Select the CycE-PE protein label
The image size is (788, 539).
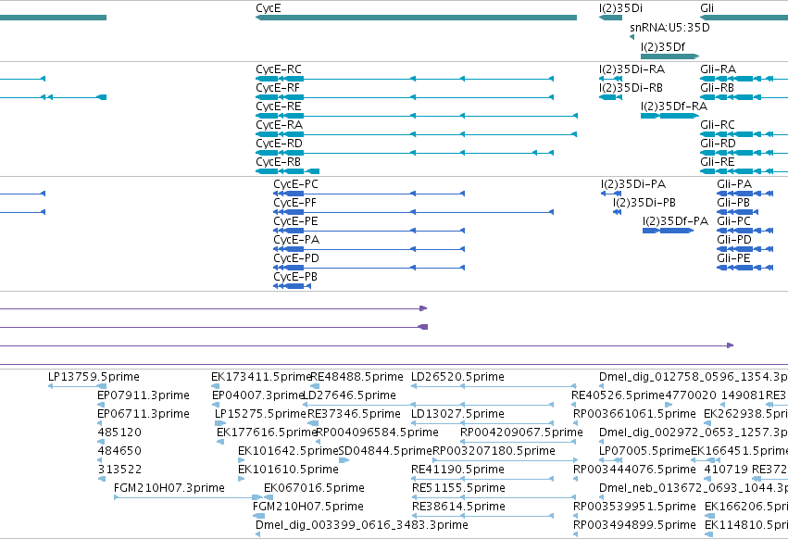point(295,221)
